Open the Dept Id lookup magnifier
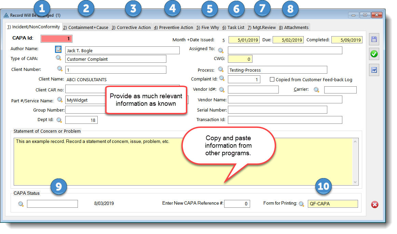The image size is (397, 234). (x=59, y=120)
